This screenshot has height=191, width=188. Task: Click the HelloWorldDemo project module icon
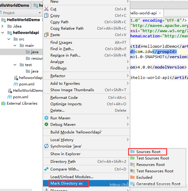3,20
